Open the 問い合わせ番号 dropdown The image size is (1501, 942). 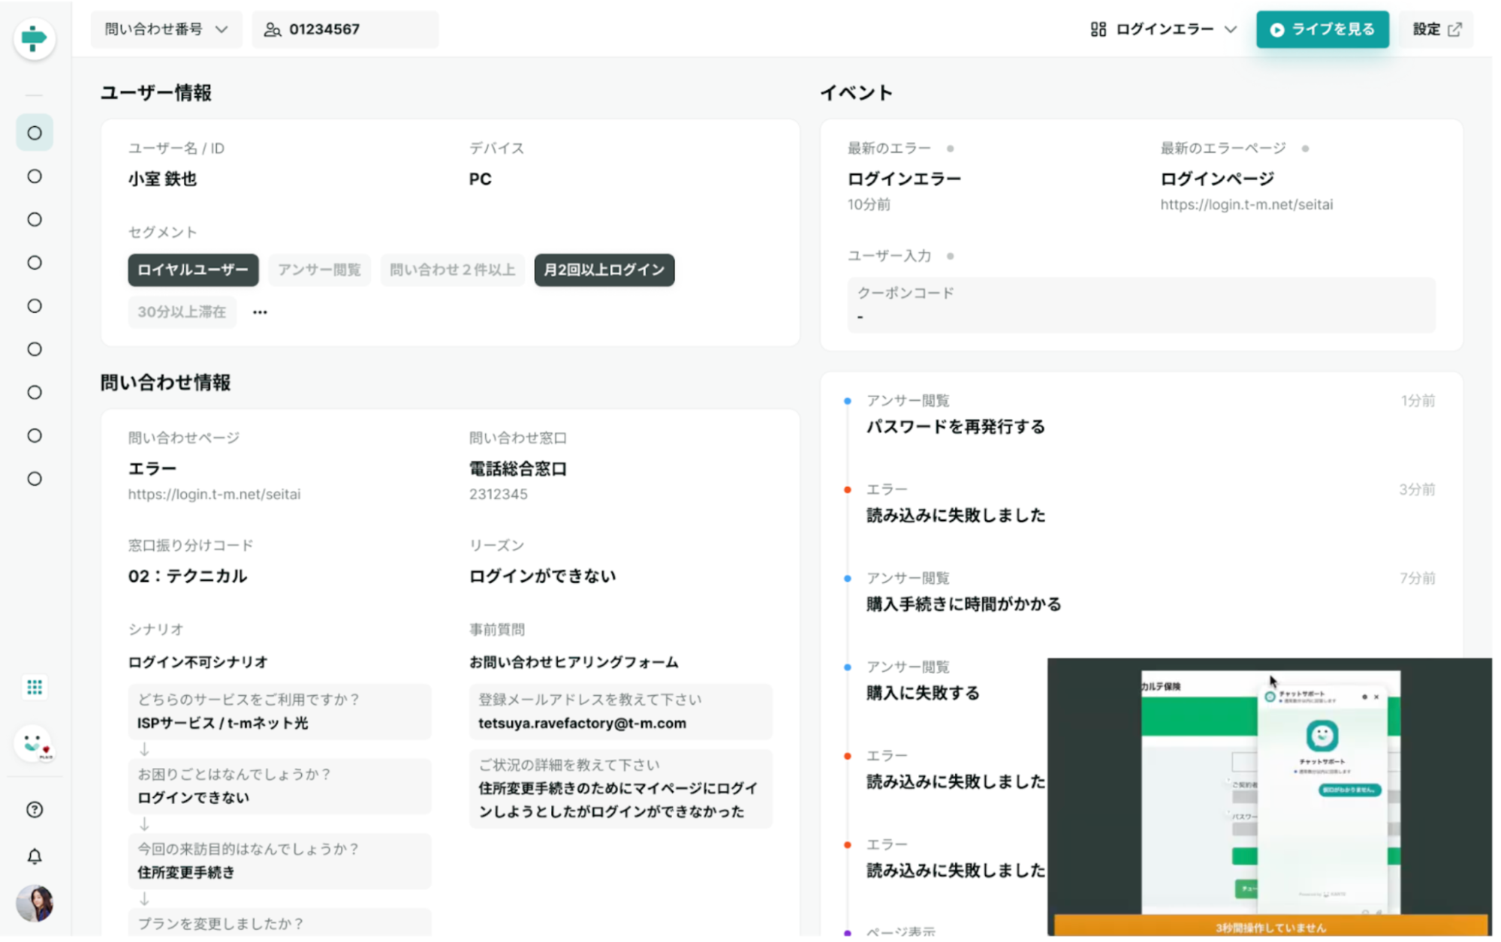click(166, 29)
